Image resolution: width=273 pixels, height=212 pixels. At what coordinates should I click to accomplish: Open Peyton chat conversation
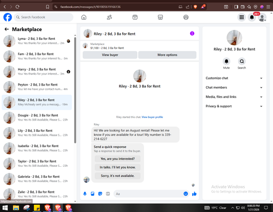(x=37, y=87)
